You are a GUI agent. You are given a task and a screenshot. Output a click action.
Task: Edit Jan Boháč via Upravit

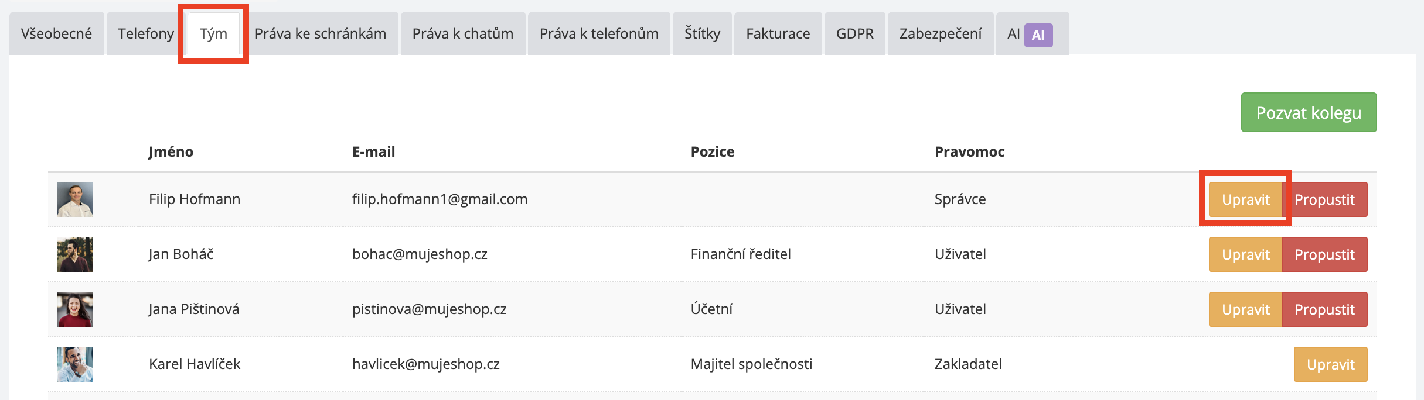(1245, 254)
